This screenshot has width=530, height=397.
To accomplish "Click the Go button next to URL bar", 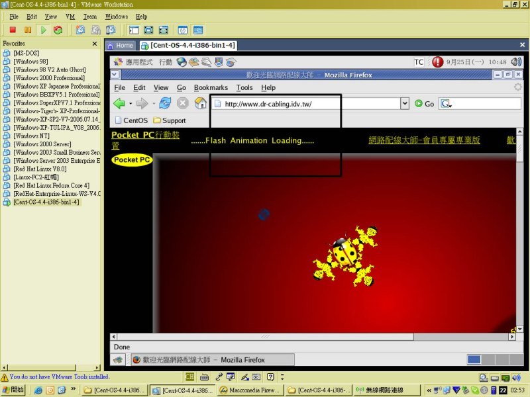I will [x=425, y=104].
